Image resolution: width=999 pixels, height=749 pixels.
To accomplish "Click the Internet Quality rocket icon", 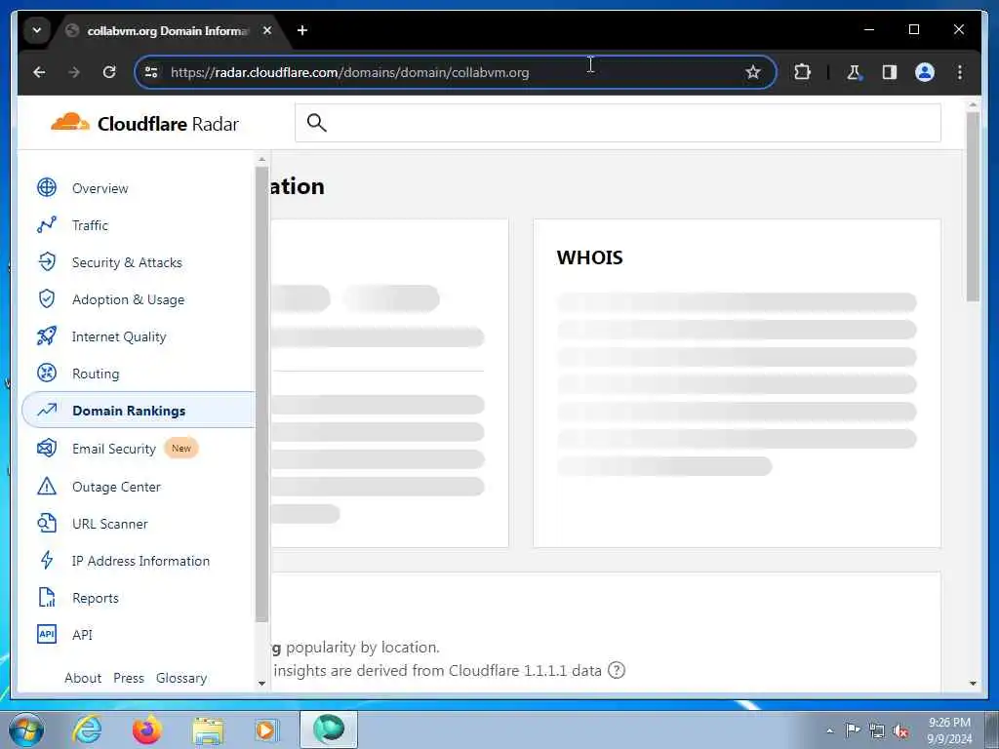I will [47, 336].
